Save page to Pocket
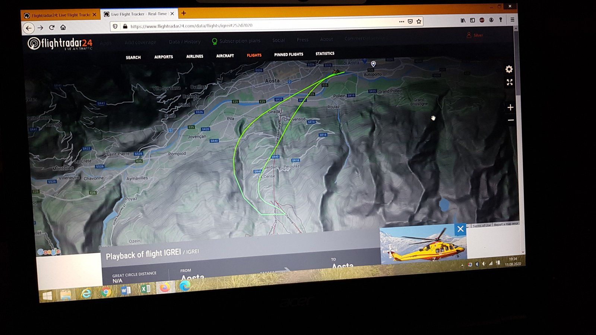This screenshot has width=596, height=335. [410, 22]
